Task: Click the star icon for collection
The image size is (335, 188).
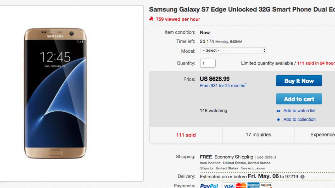Action: coord(278,120)
